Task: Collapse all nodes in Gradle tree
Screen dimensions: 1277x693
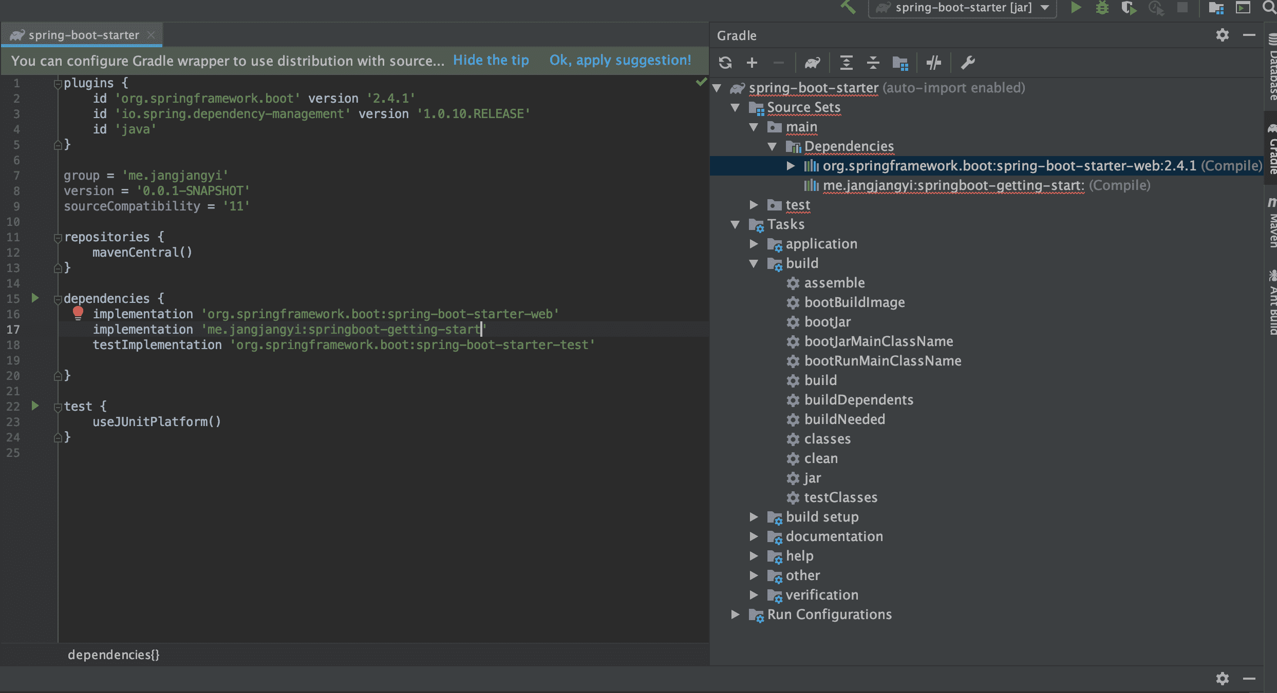Action: [x=873, y=63]
